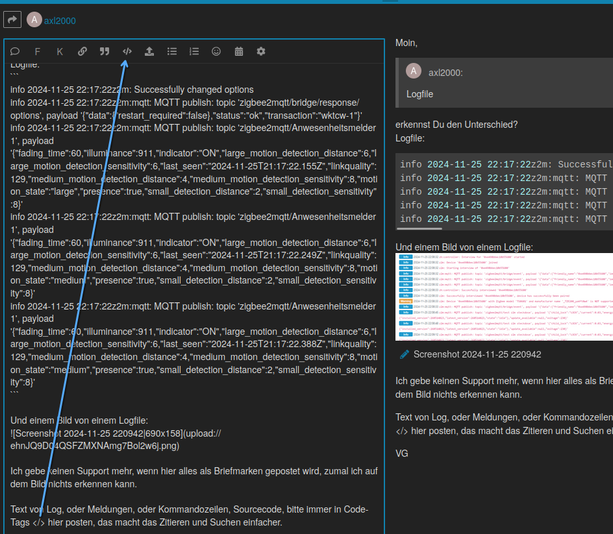Click the horizontal scrollbar under the code block
Image resolution: width=613 pixels, height=534 pixels.
[x=419, y=228]
